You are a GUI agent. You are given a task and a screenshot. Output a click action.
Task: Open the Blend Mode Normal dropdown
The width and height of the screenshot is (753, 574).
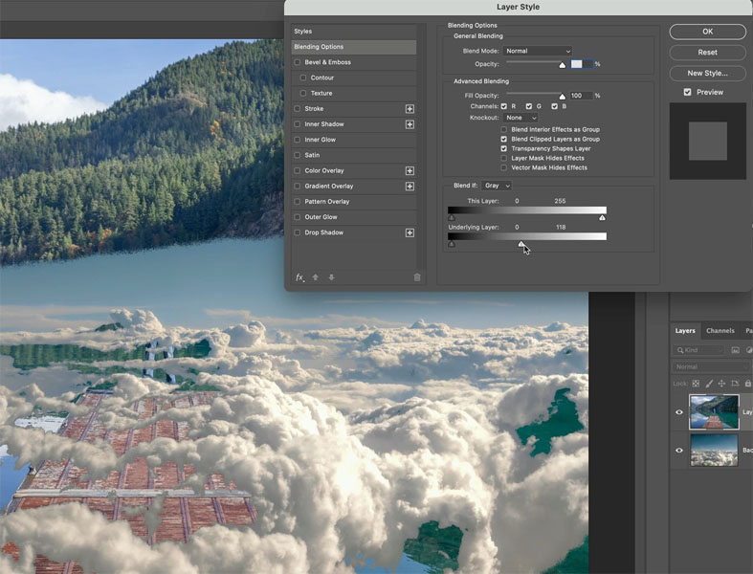538,51
